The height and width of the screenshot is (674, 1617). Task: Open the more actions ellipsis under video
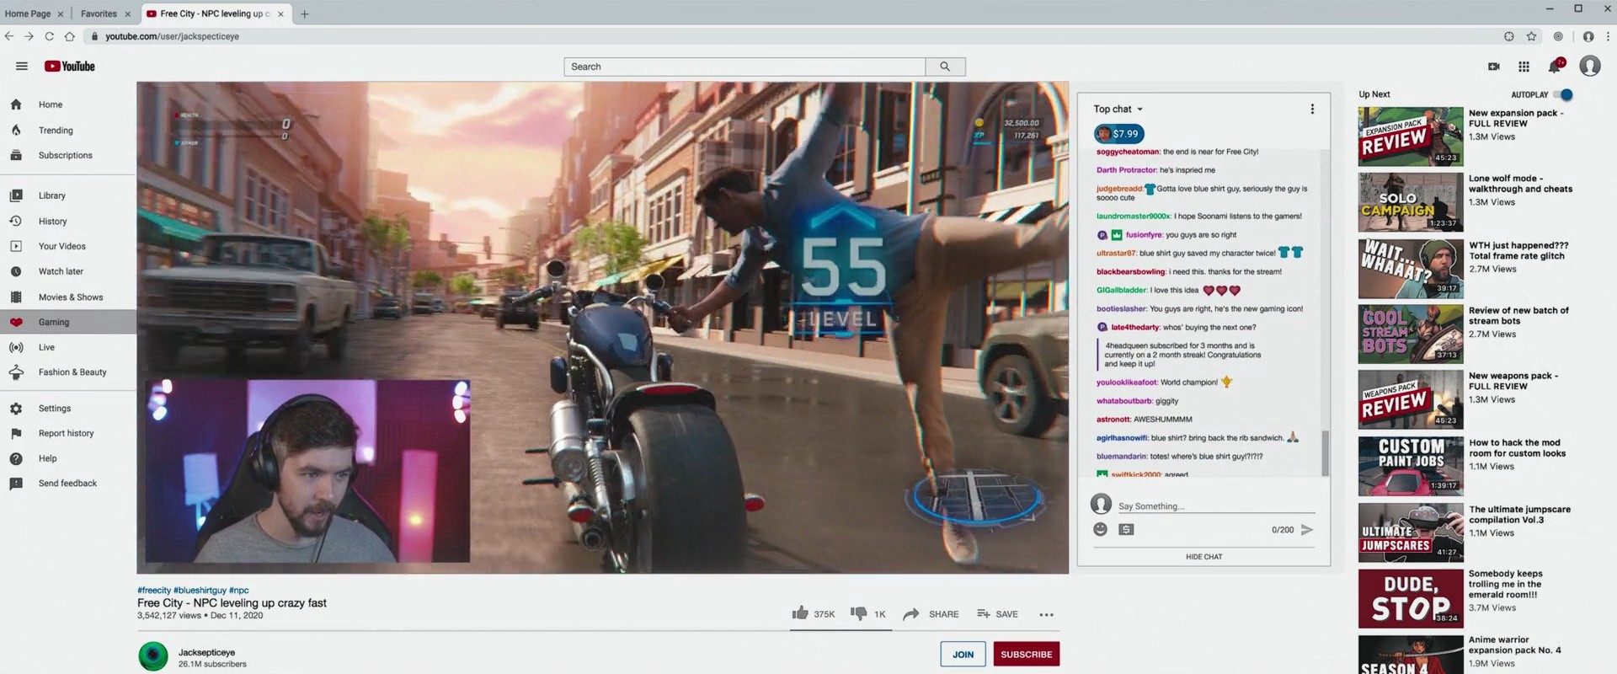coord(1047,615)
